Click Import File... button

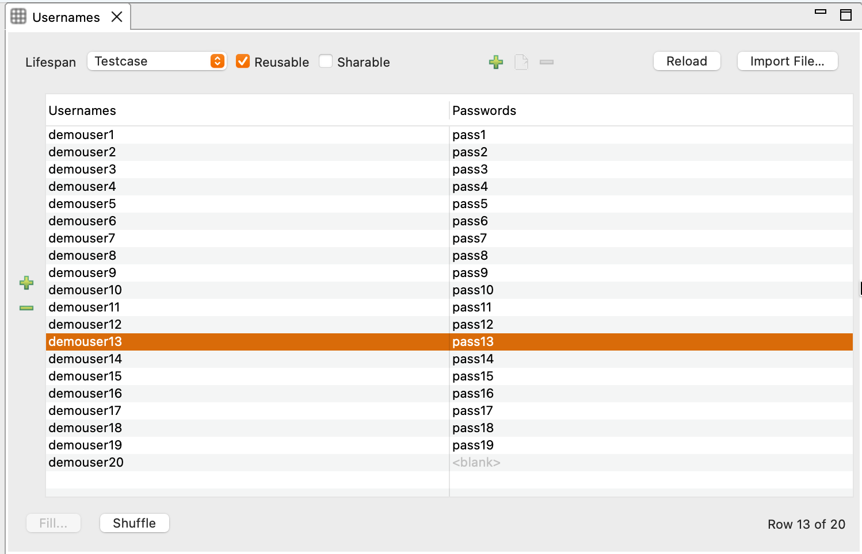click(787, 61)
